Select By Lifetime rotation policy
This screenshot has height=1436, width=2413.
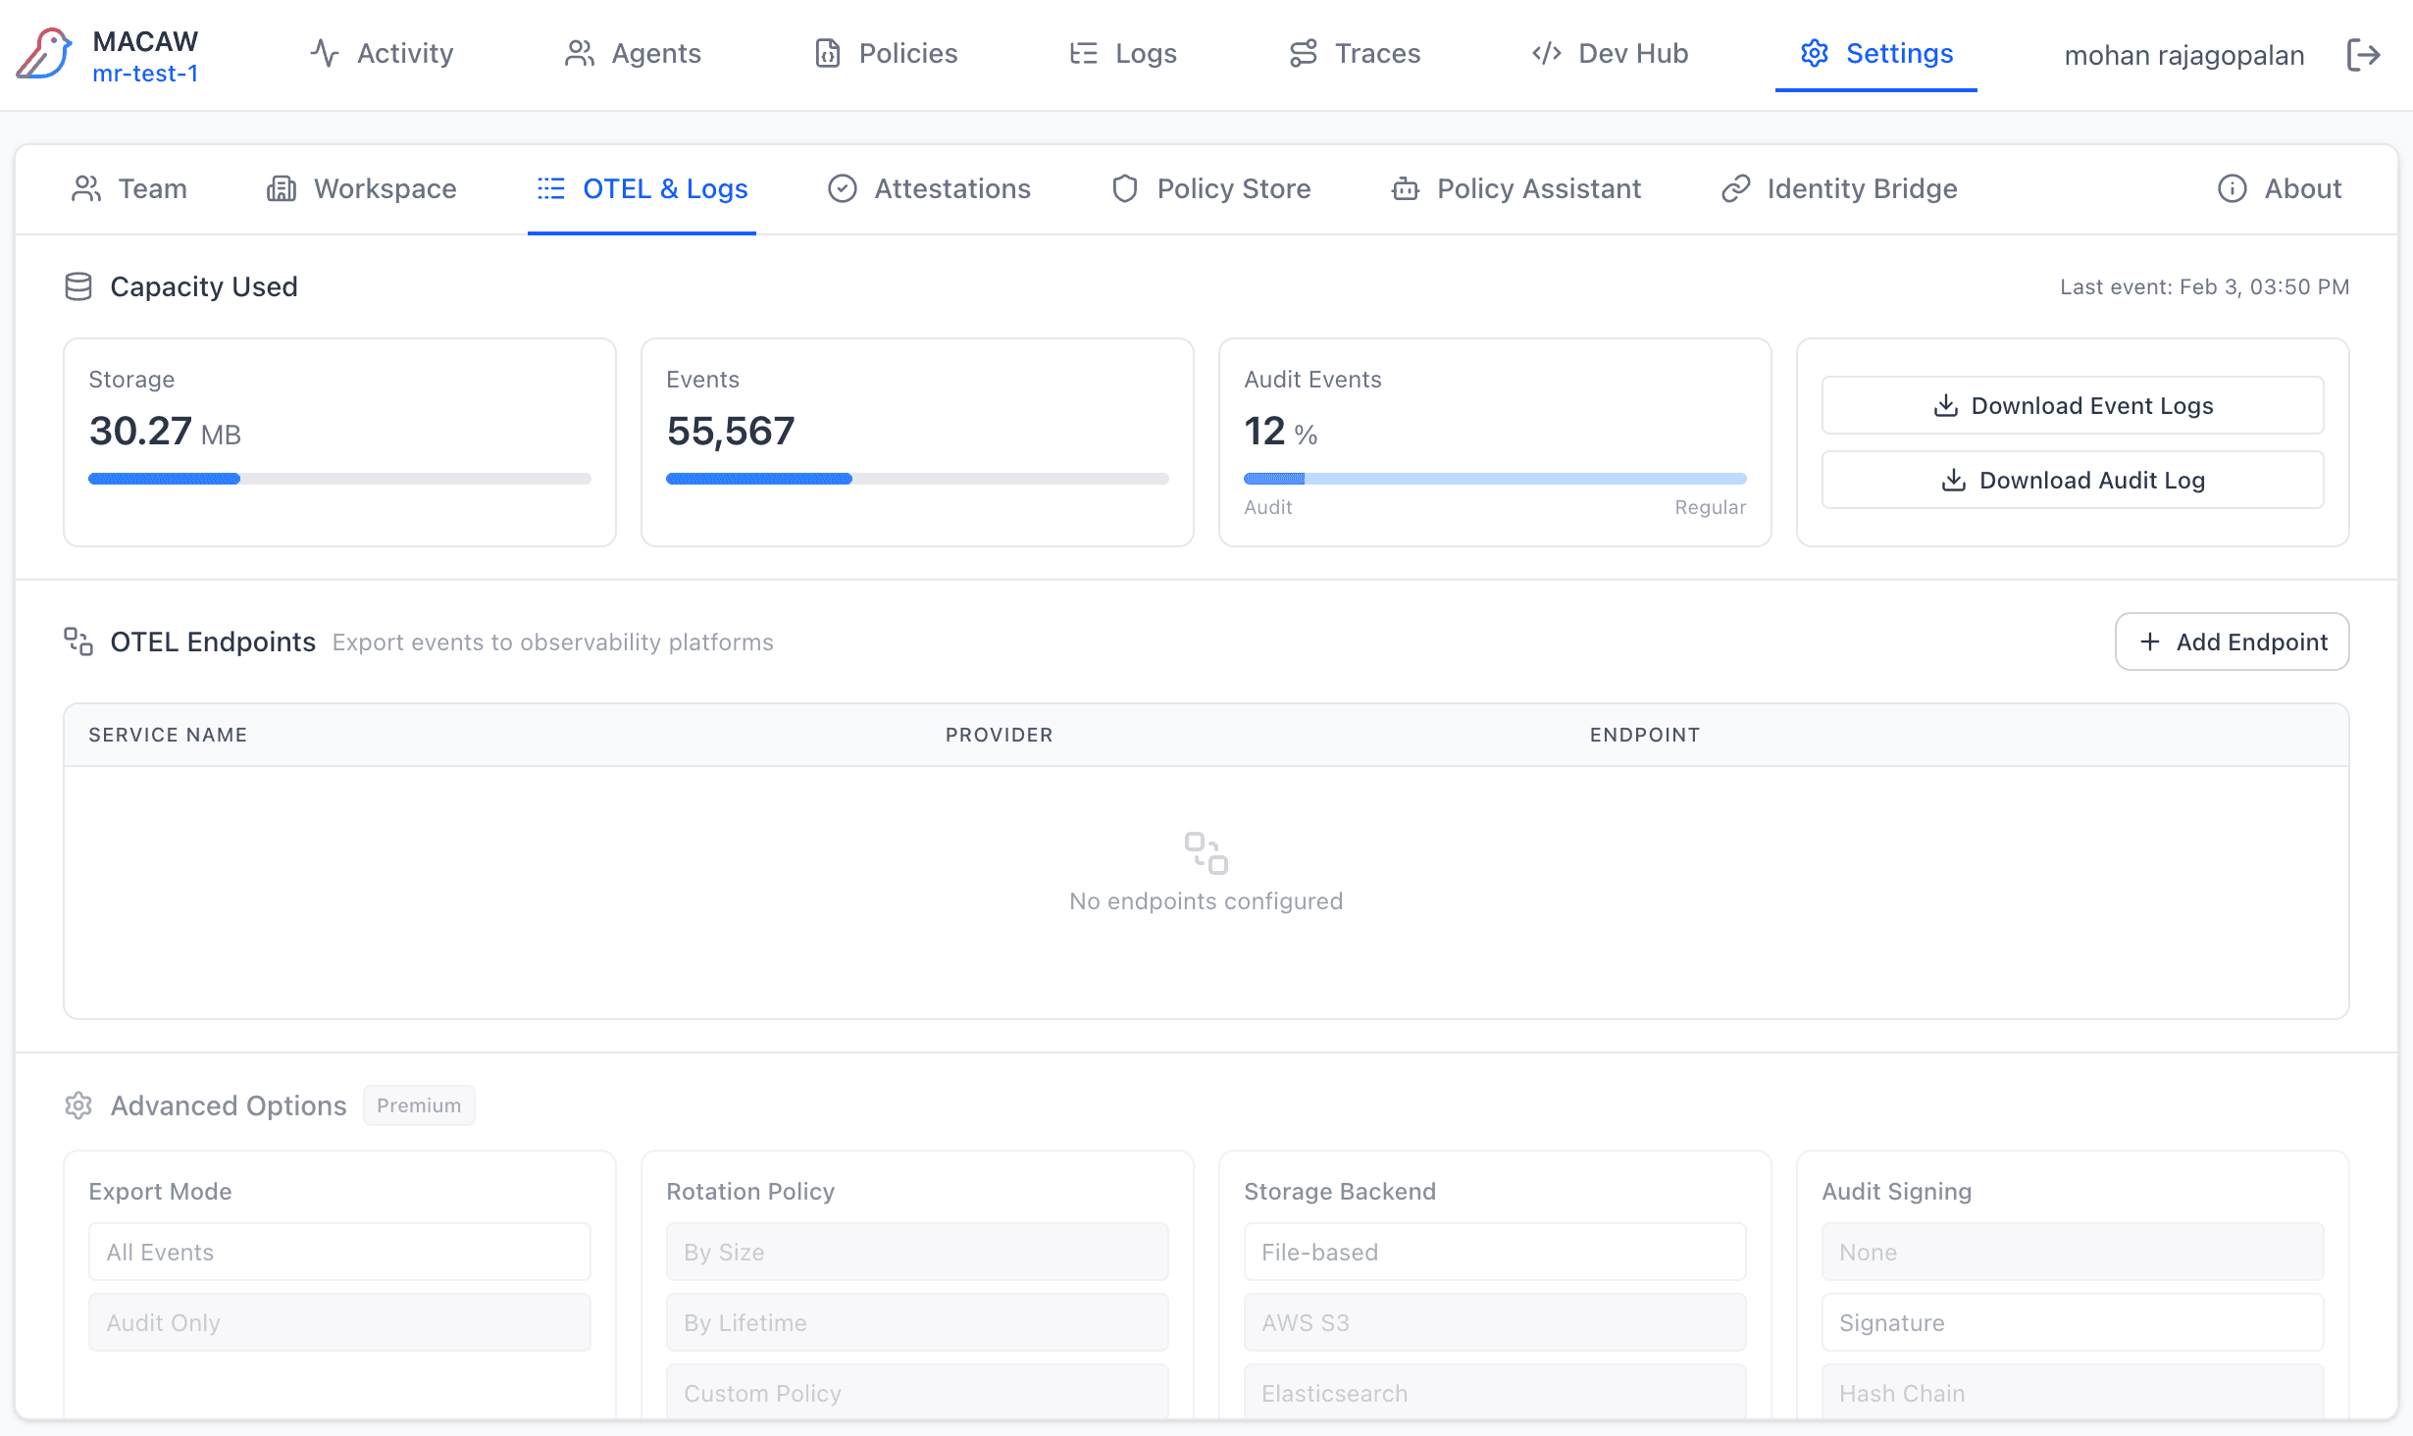[916, 1322]
